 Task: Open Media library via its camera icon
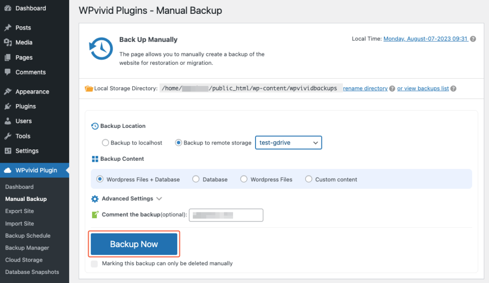point(9,42)
